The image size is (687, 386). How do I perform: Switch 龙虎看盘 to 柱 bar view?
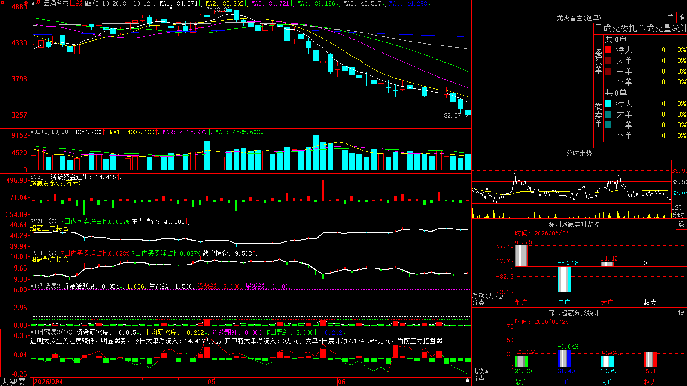[671, 17]
